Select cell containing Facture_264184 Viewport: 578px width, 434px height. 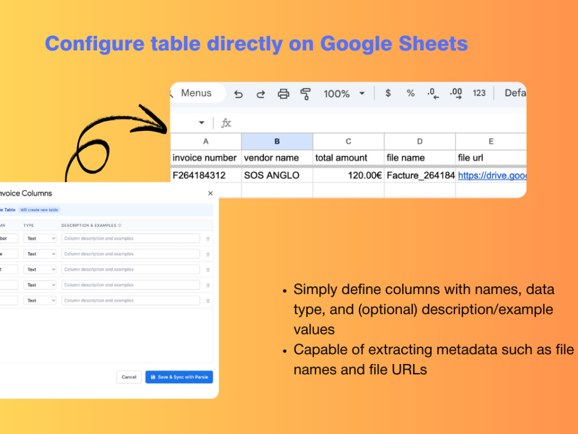tap(420, 175)
